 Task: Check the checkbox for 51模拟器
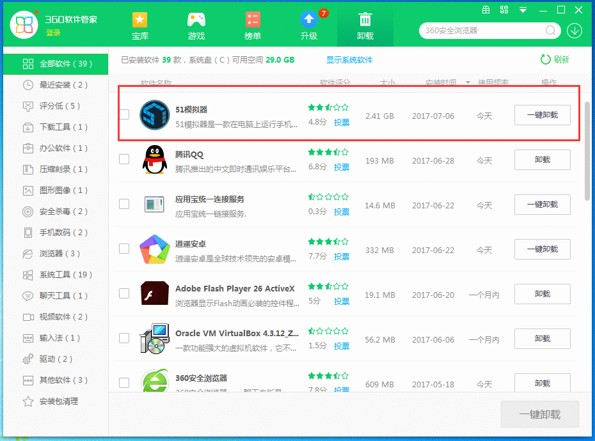coord(123,115)
